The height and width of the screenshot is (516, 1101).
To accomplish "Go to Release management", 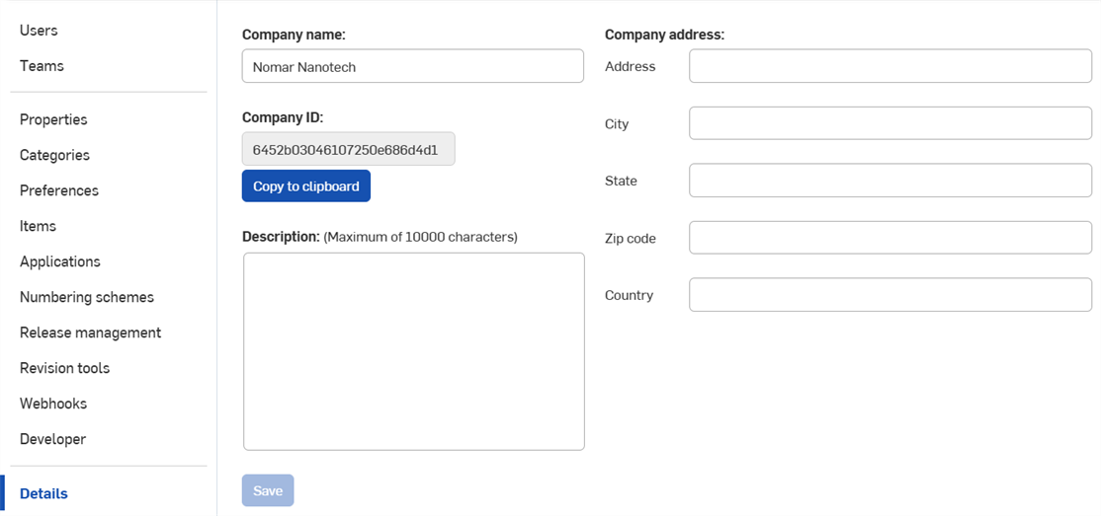I will point(90,332).
